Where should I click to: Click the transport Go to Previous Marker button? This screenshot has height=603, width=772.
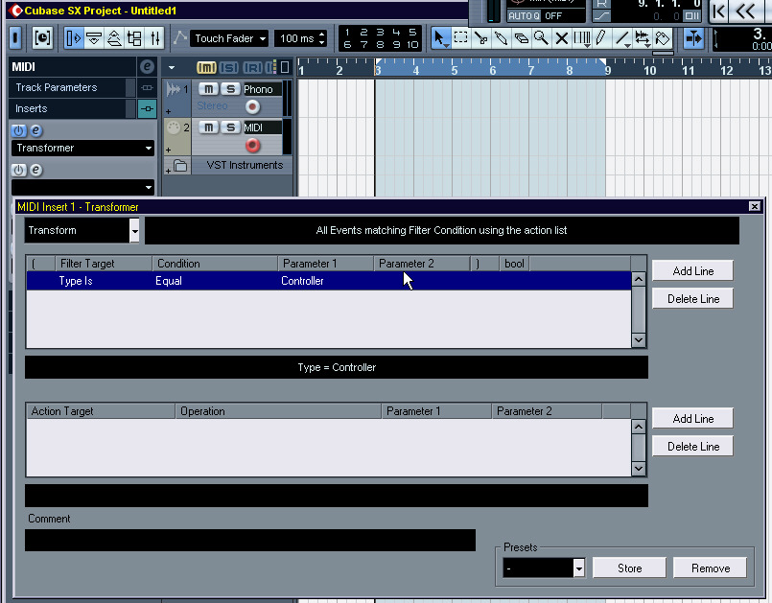click(x=718, y=11)
